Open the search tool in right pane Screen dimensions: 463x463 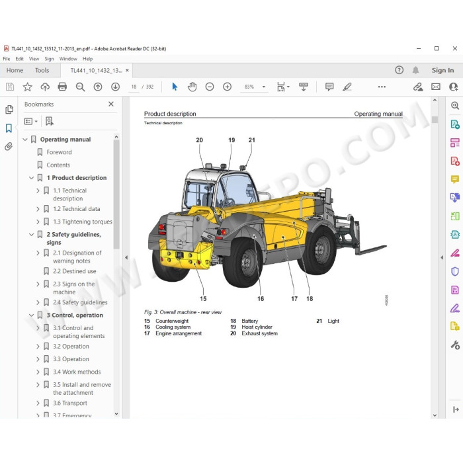(455, 105)
